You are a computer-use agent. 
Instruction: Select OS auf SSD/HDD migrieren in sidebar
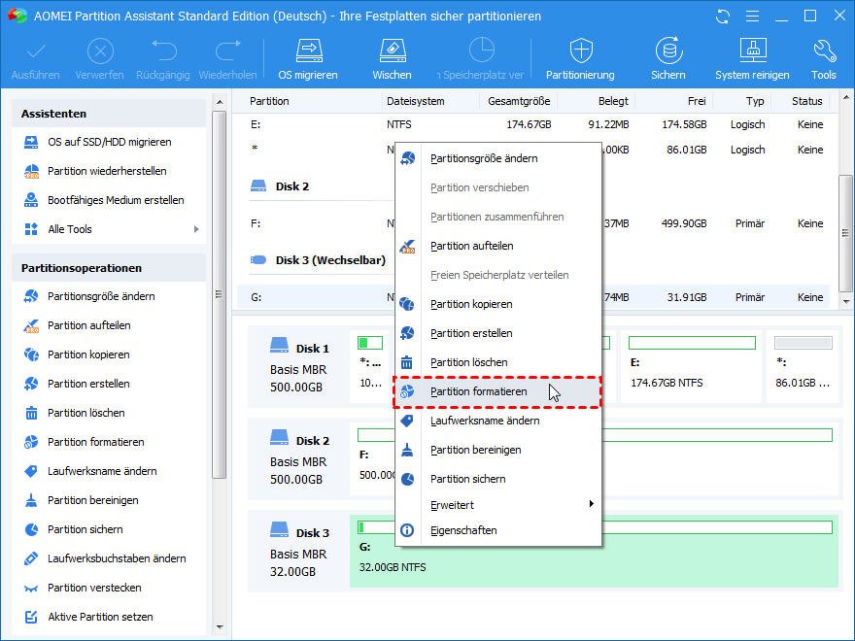pyautogui.click(x=110, y=142)
